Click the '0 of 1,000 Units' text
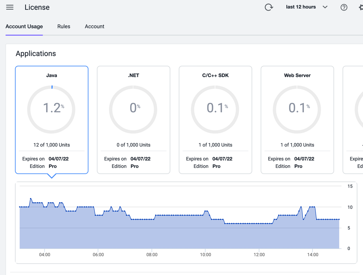 134,145
